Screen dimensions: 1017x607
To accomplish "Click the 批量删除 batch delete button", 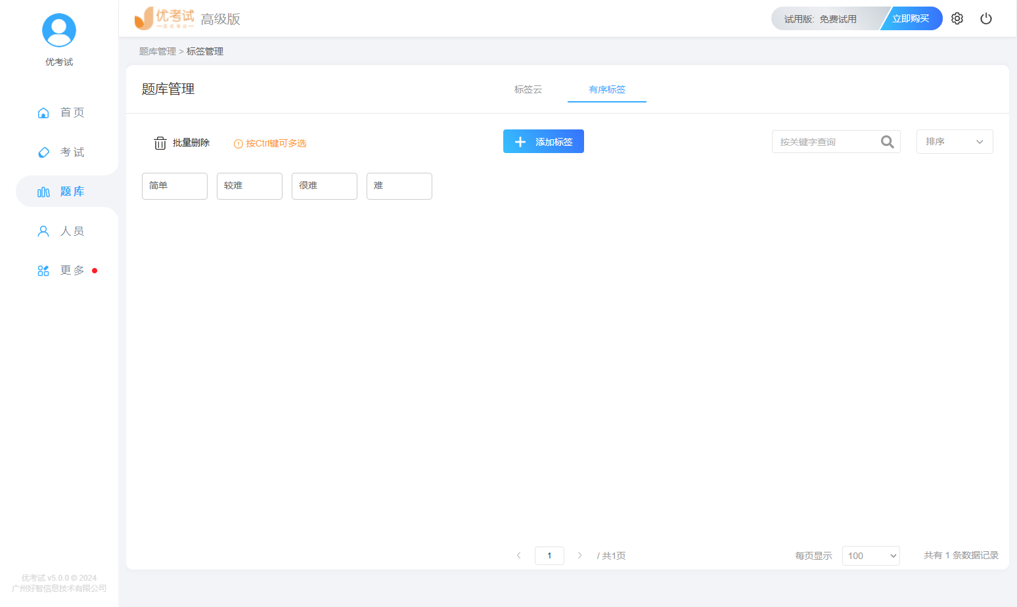I will coord(181,143).
